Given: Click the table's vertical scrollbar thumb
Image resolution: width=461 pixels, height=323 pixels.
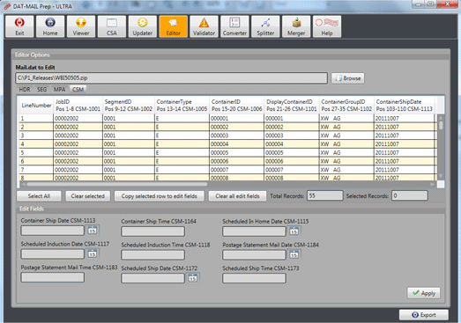Looking at the screenshot, I should (x=441, y=124).
